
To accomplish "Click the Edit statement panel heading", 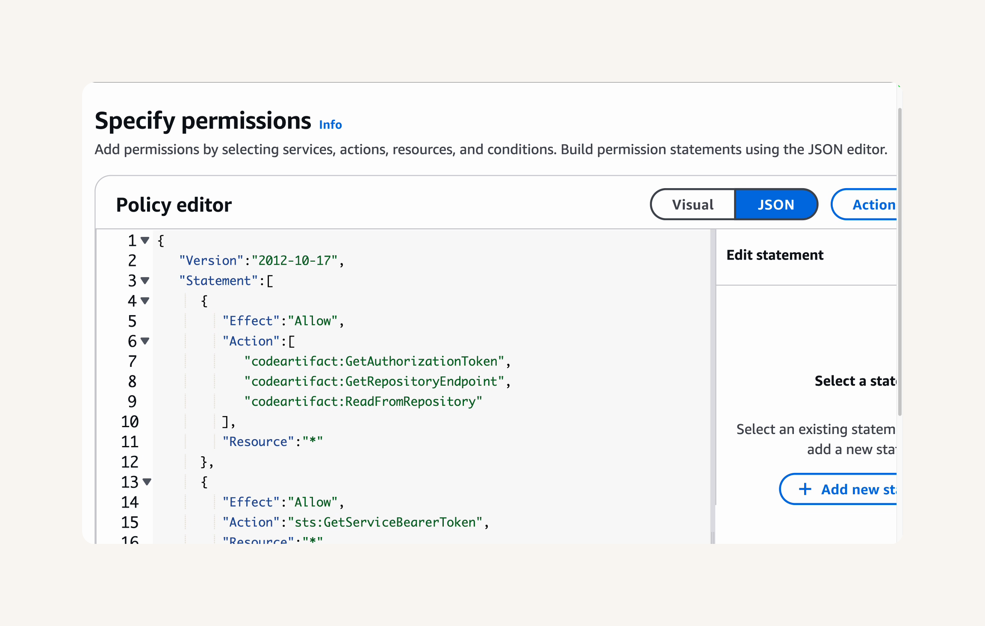I will click(x=775, y=255).
